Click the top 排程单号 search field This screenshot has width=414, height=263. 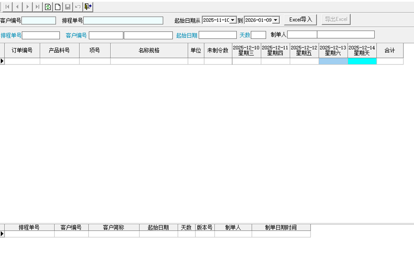[x=123, y=20]
